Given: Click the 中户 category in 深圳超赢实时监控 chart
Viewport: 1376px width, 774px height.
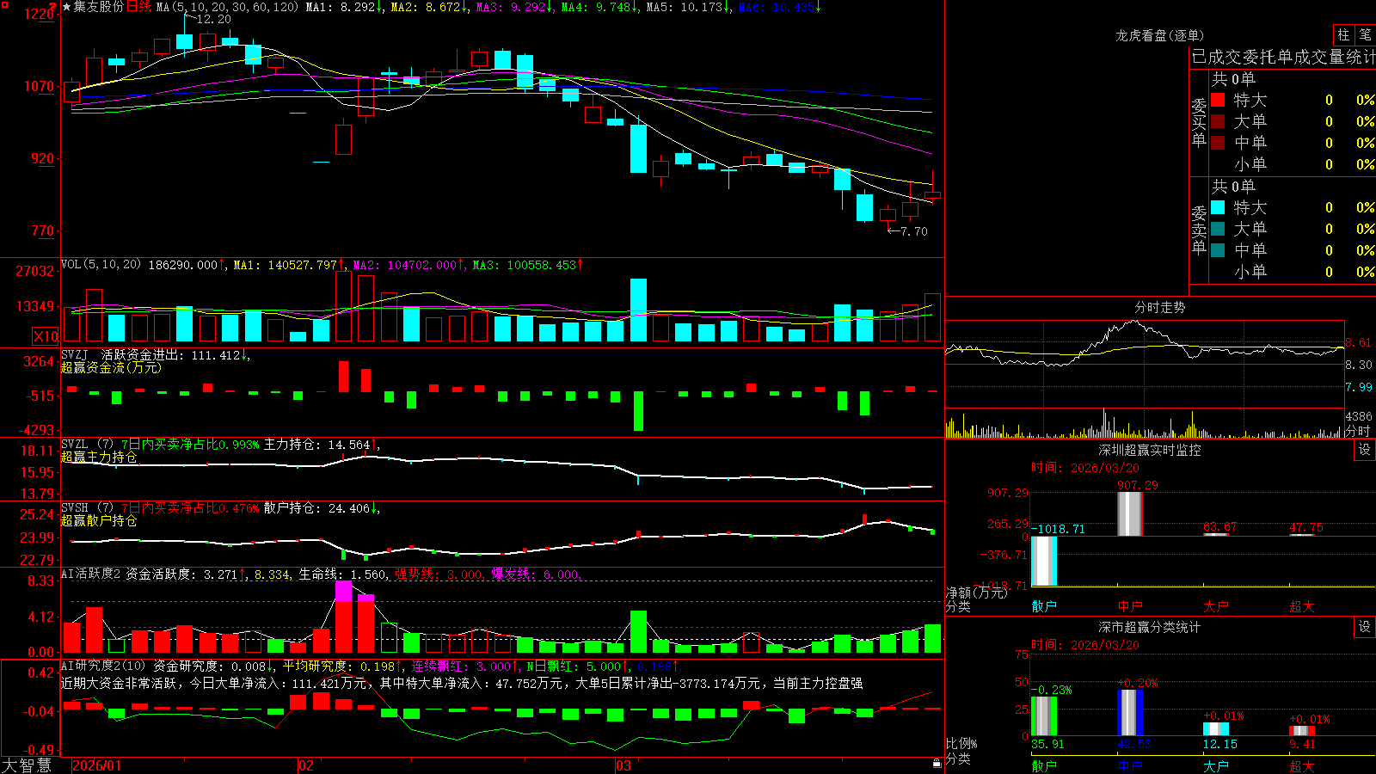Looking at the screenshot, I should [x=1130, y=606].
